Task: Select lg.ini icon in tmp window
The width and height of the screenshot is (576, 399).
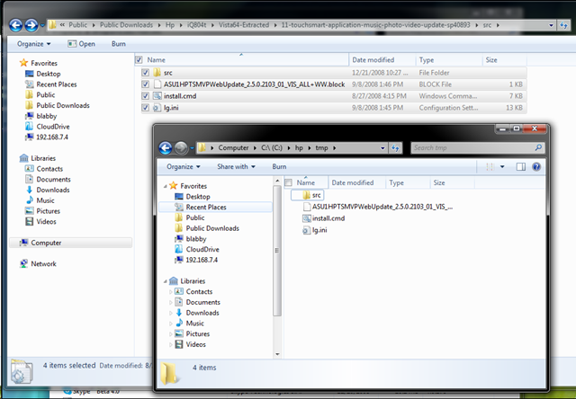Action: [306, 230]
